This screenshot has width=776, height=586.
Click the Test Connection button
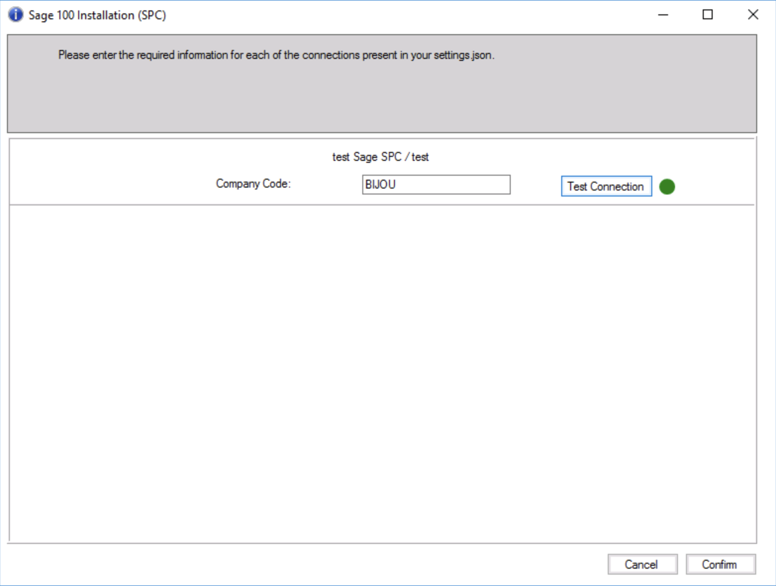606,186
